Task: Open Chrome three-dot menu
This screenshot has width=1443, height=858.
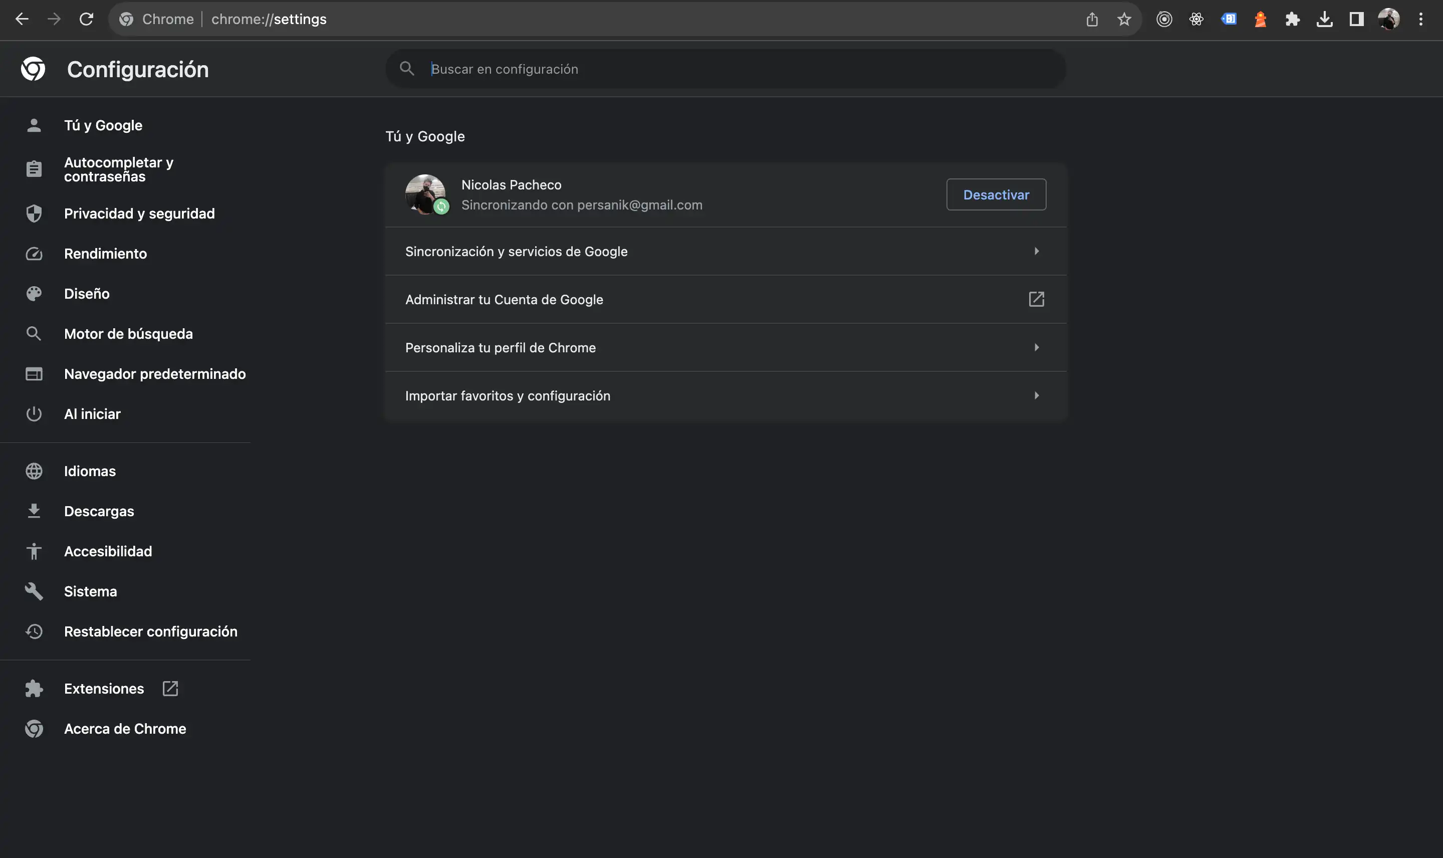Action: pos(1420,19)
